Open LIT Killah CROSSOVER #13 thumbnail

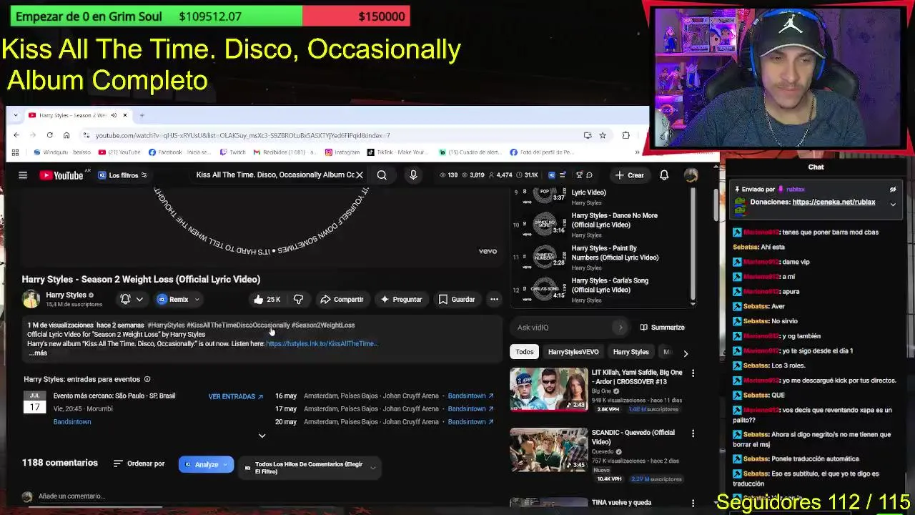click(548, 390)
